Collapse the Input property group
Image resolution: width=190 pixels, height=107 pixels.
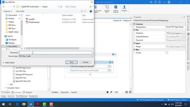coord(134,43)
